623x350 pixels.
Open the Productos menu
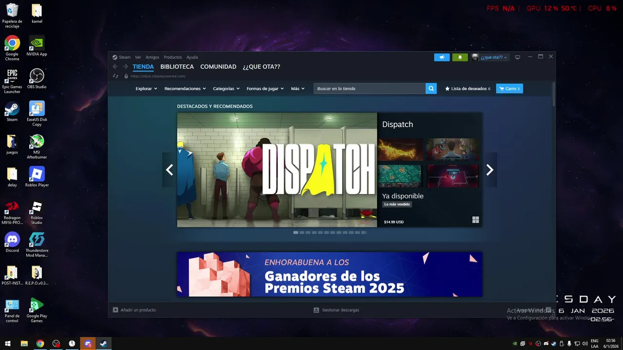click(x=173, y=57)
